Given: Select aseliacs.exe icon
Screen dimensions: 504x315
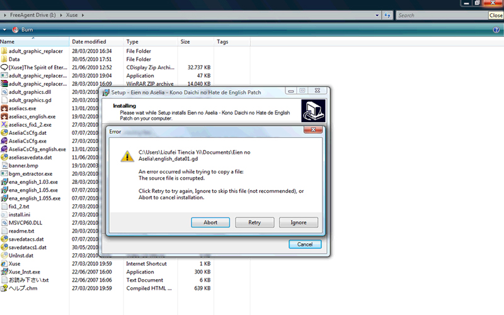Looking at the screenshot, I should tap(4, 108).
